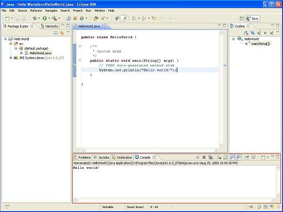Select (default package) in Package Explorer
This screenshot has width=283, height=212.
coord(36,48)
